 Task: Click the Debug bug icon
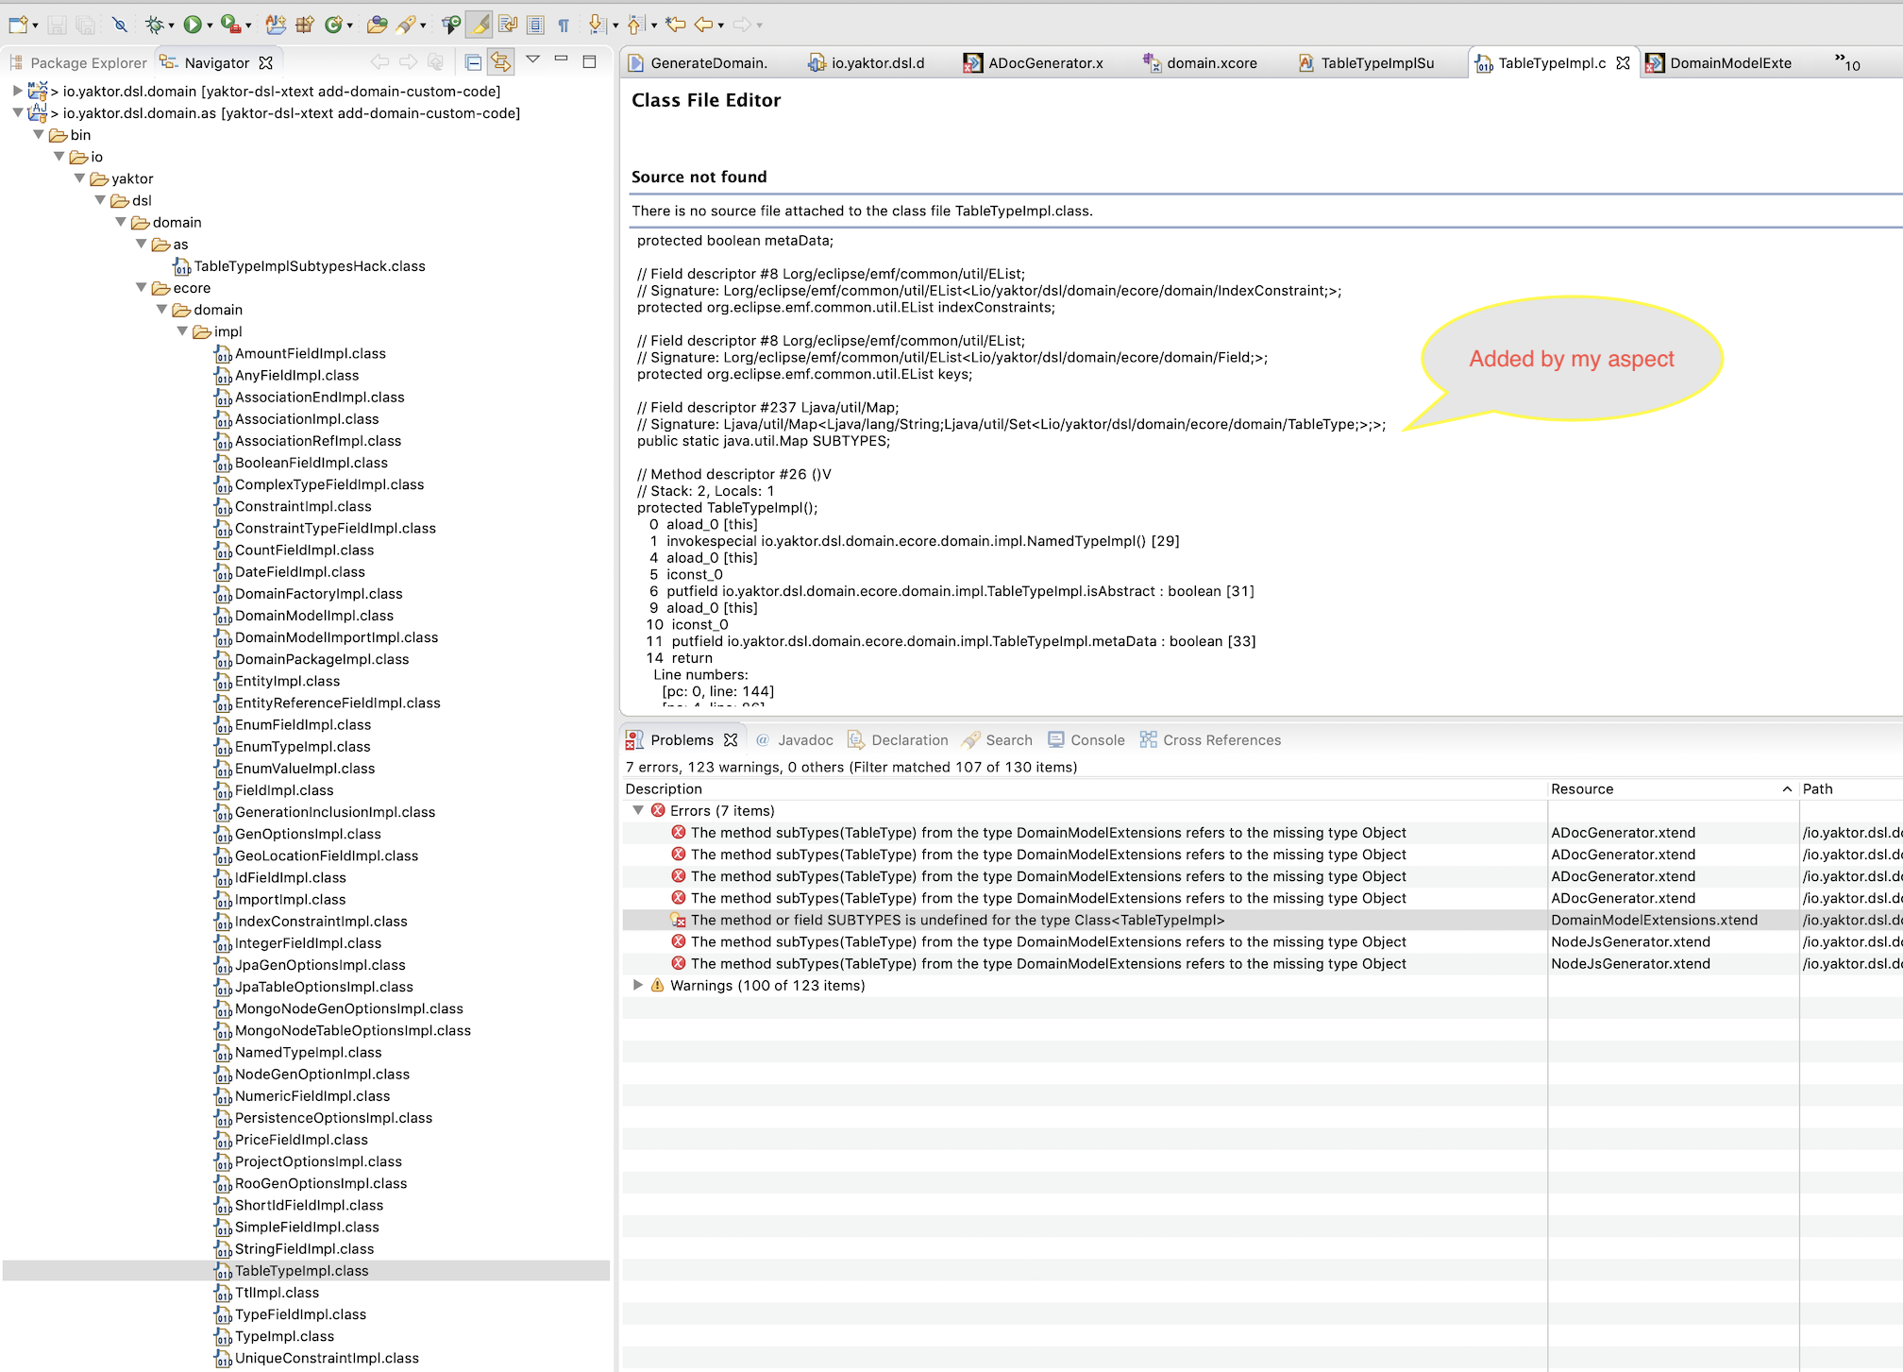(154, 25)
